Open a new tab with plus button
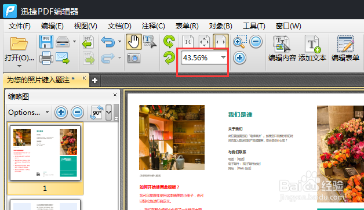The image size is (364, 210). pyautogui.click(x=94, y=81)
